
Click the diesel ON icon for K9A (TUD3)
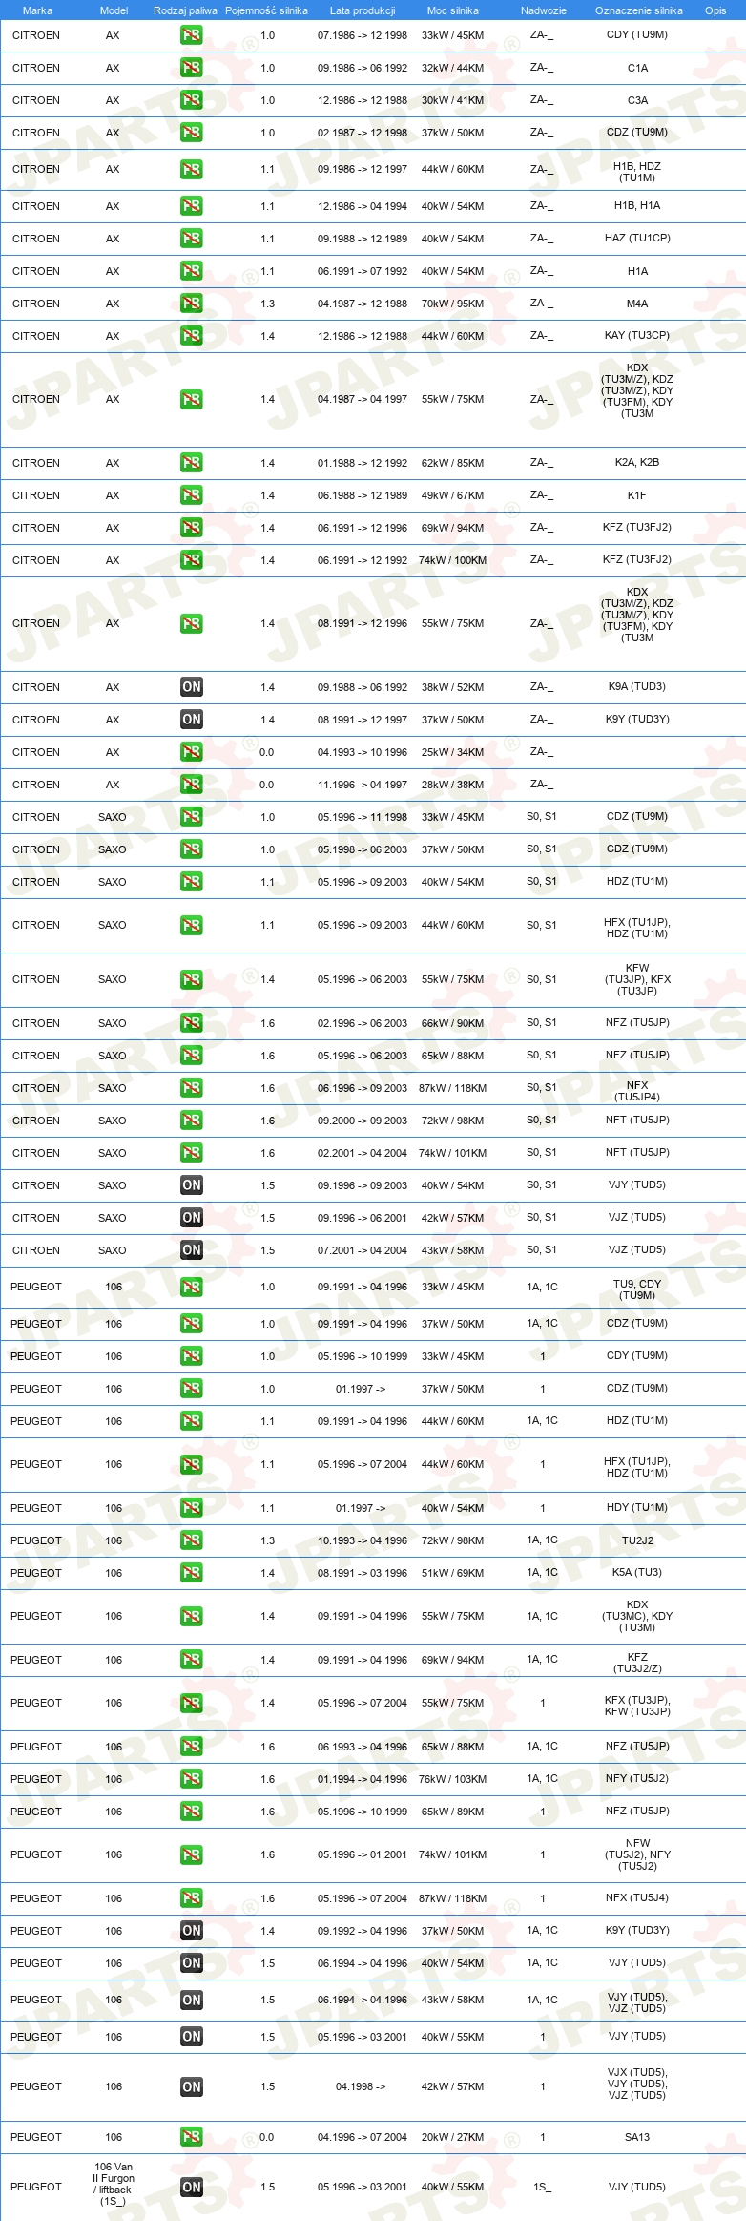point(191,687)
